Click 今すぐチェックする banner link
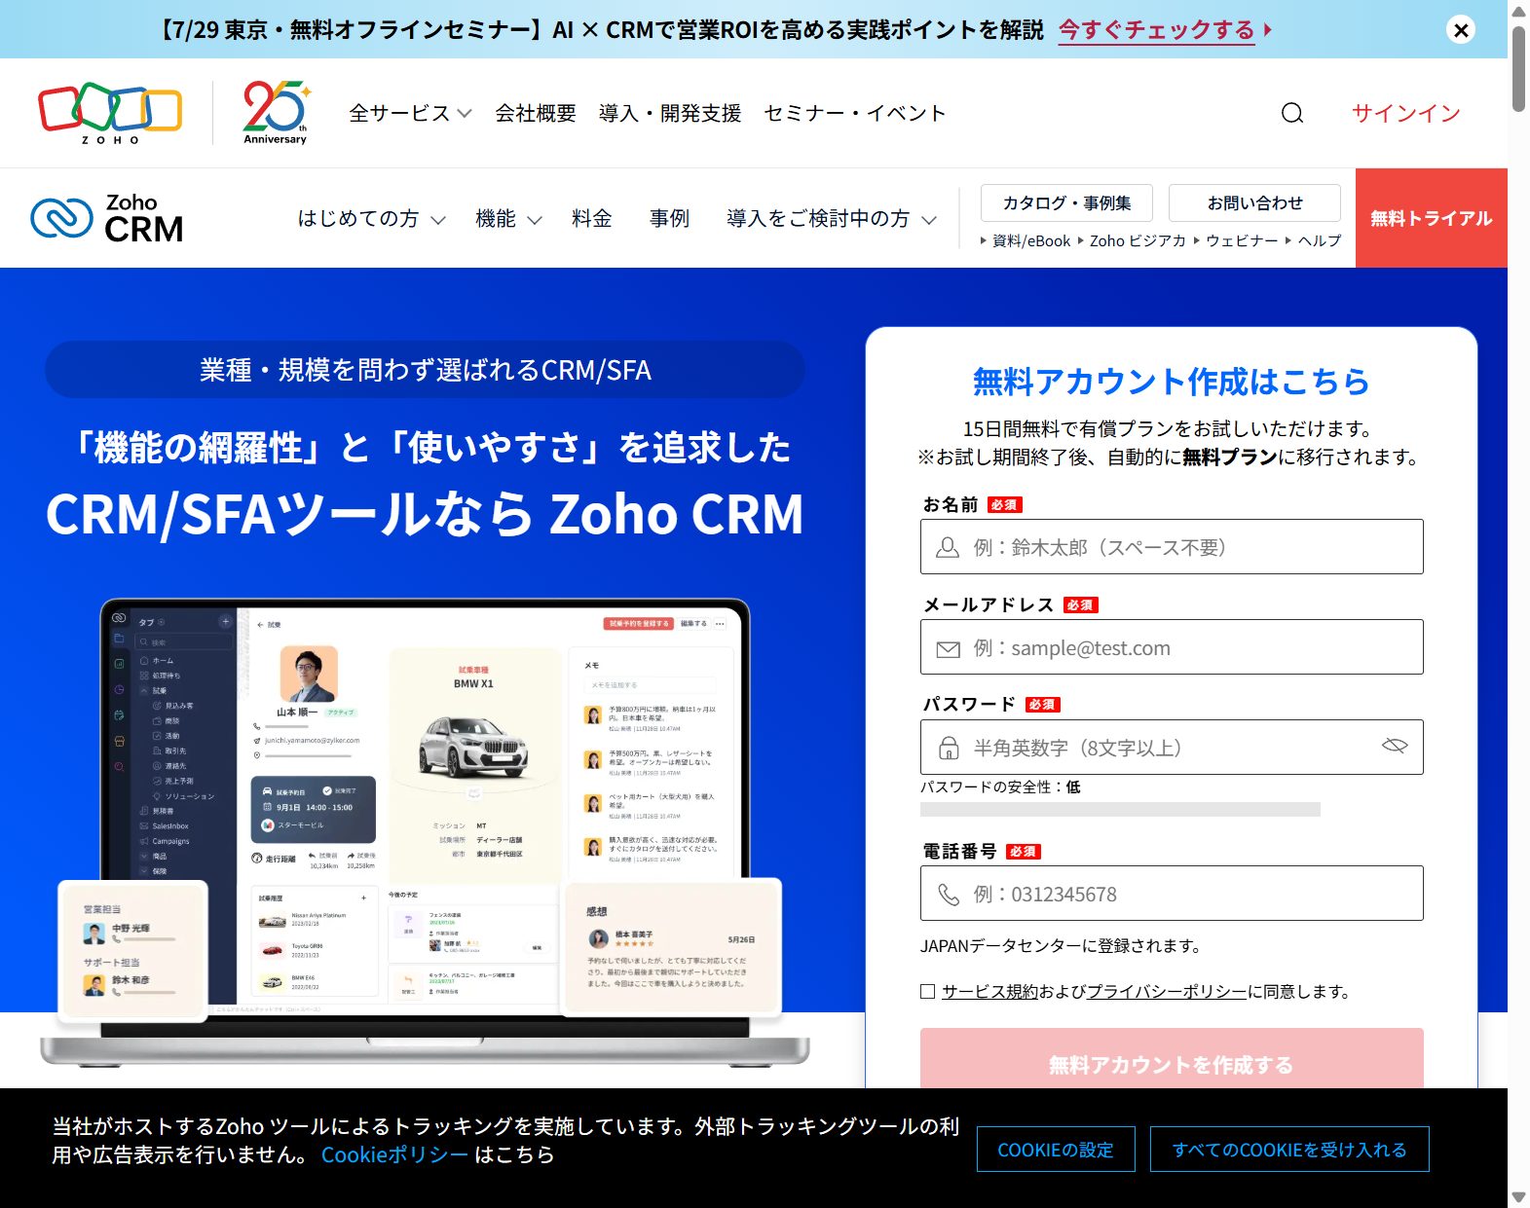Viewport: 1530px width, 1208px height. click(1157, 30)
